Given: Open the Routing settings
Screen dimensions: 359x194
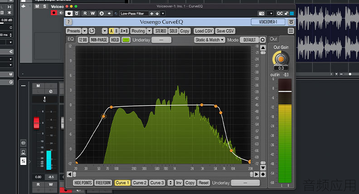Looking at the screenshot, I should tap(138, 31).
